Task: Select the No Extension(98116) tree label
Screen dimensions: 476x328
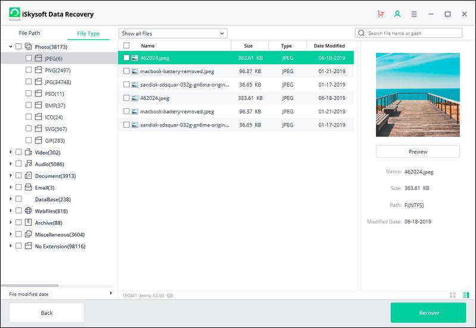Action: (x=60, y=246)
